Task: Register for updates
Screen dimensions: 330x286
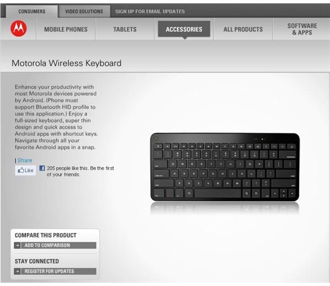Action: click(x=55, y=271)
